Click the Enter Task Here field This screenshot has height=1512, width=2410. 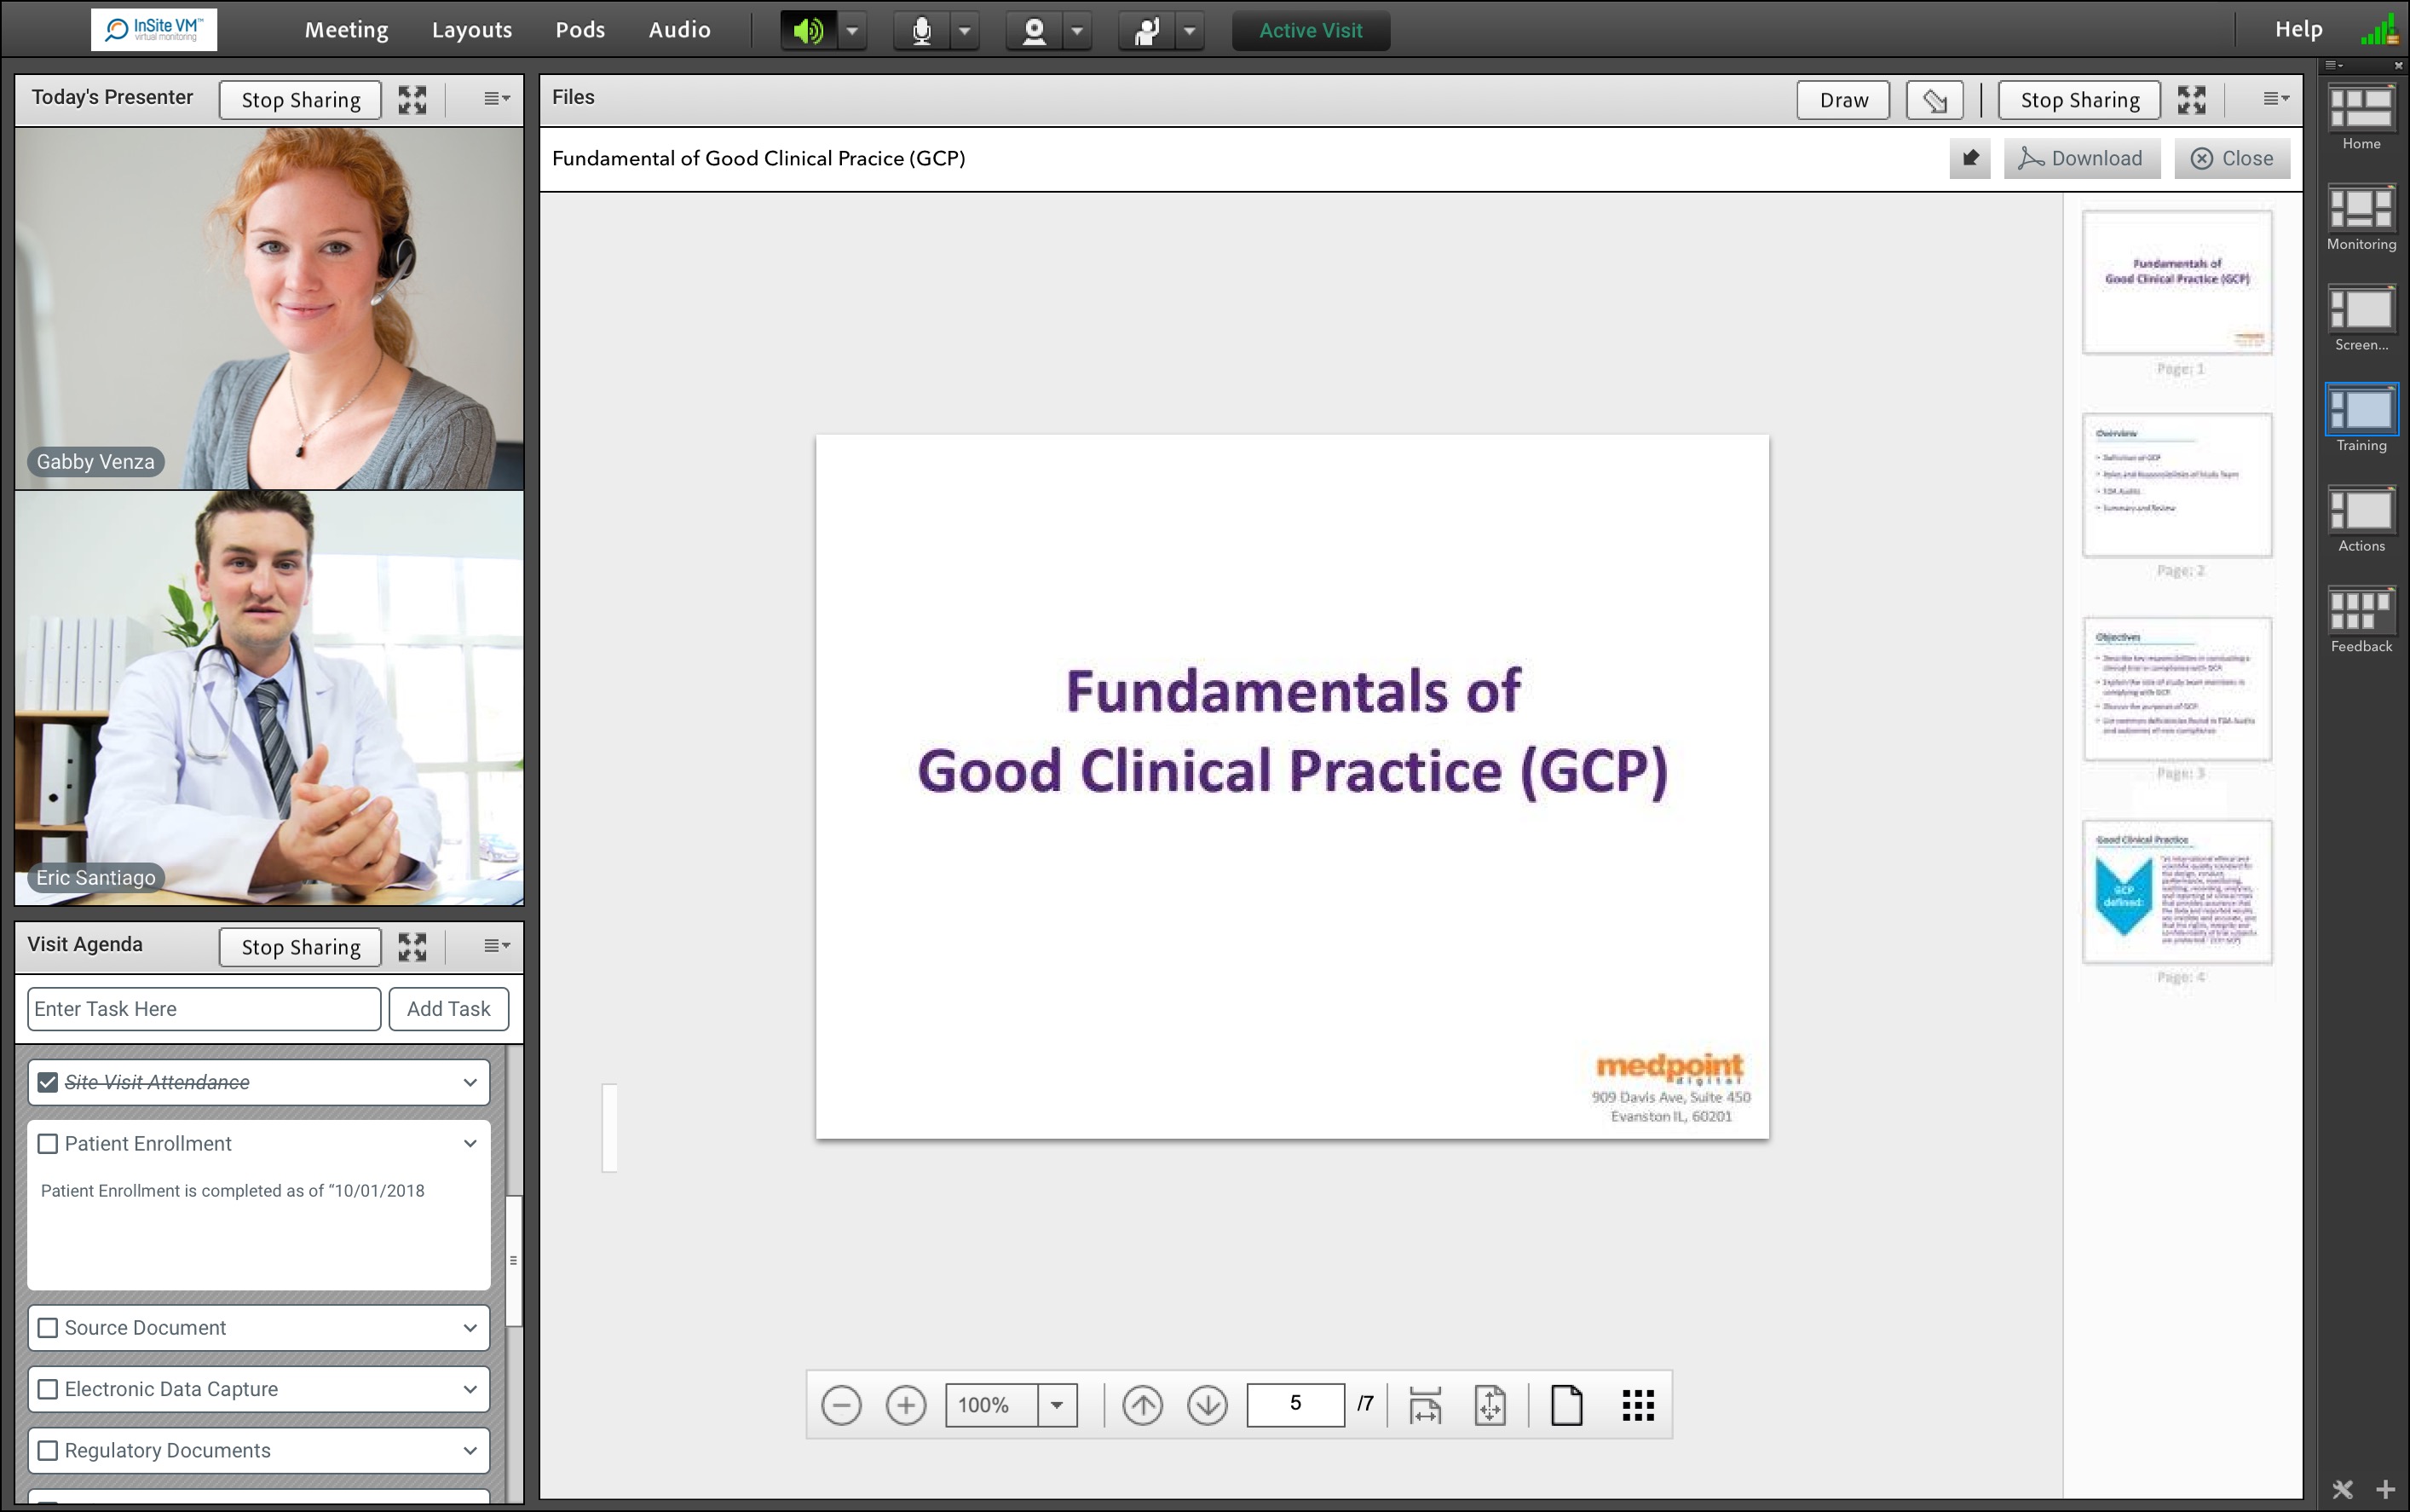(x=204, y=1009)
